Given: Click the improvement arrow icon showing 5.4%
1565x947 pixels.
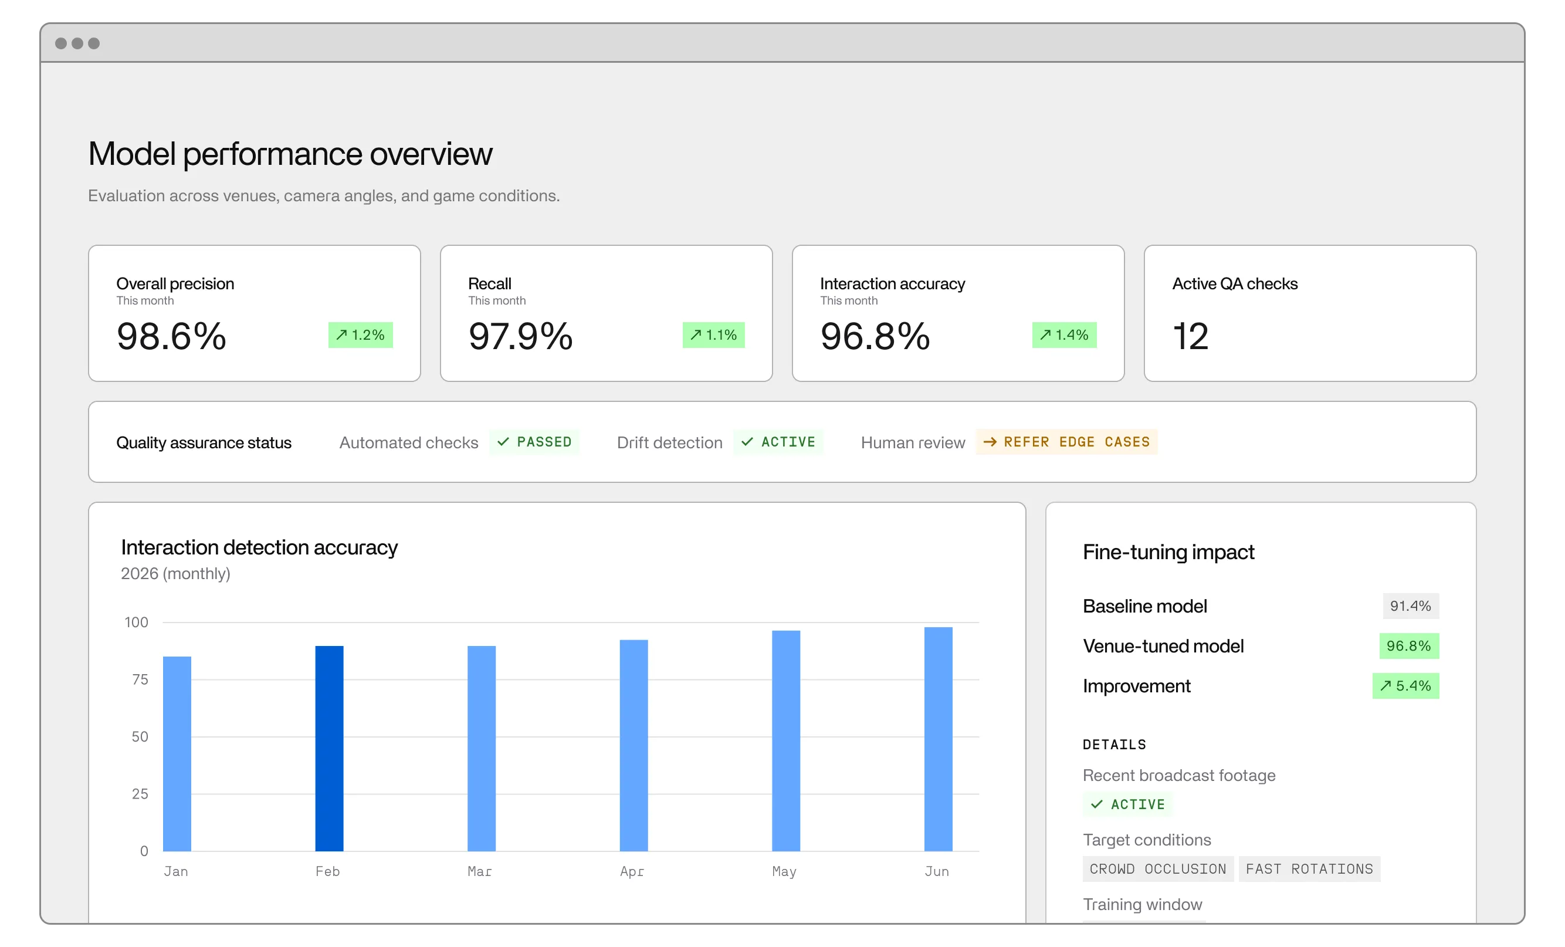Looking at the screenshot, I should (1384, 686).
